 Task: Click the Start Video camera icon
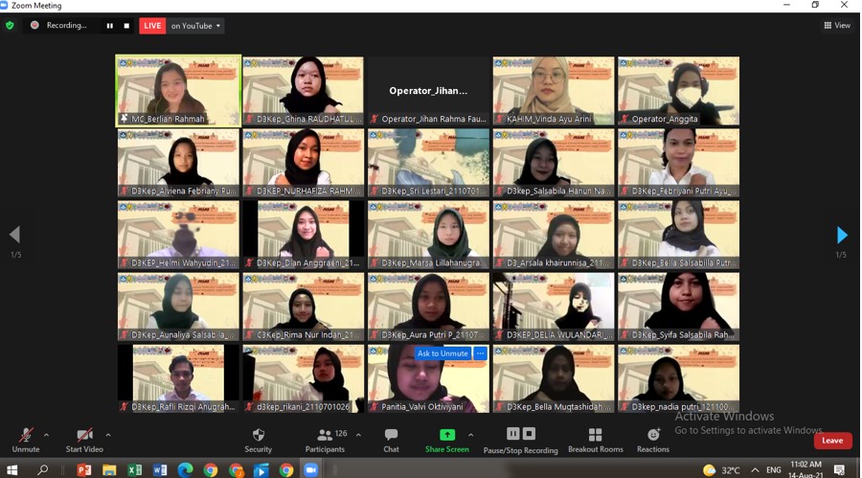point(84,435)
